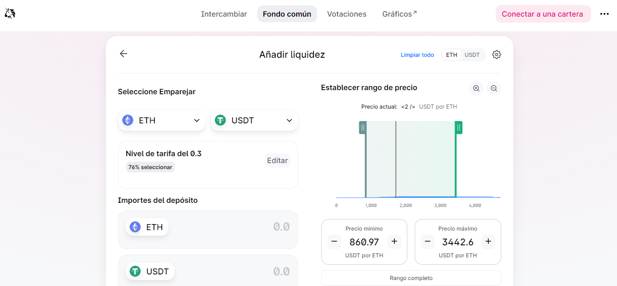Open the USDT token selection dropdown
The width and height of the screenshot is (617, 286).
click(x=289, y=120)
